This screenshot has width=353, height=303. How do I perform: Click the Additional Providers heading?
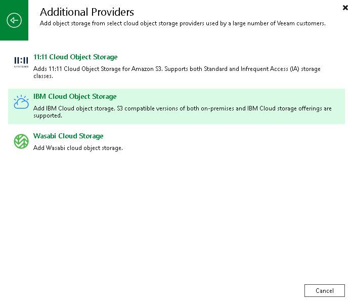pos(87,12)
